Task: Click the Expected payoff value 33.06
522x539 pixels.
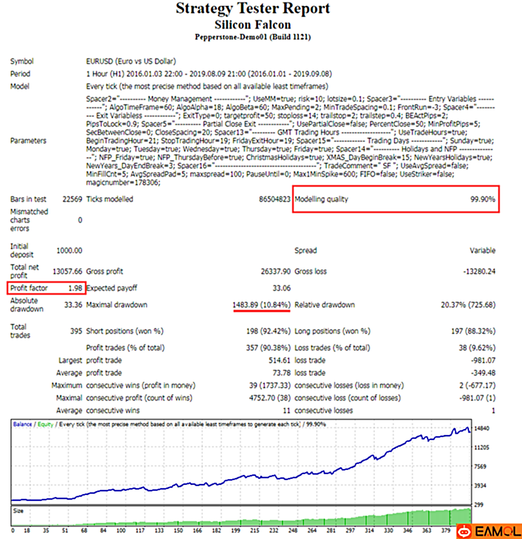Action: click(281, 288)
